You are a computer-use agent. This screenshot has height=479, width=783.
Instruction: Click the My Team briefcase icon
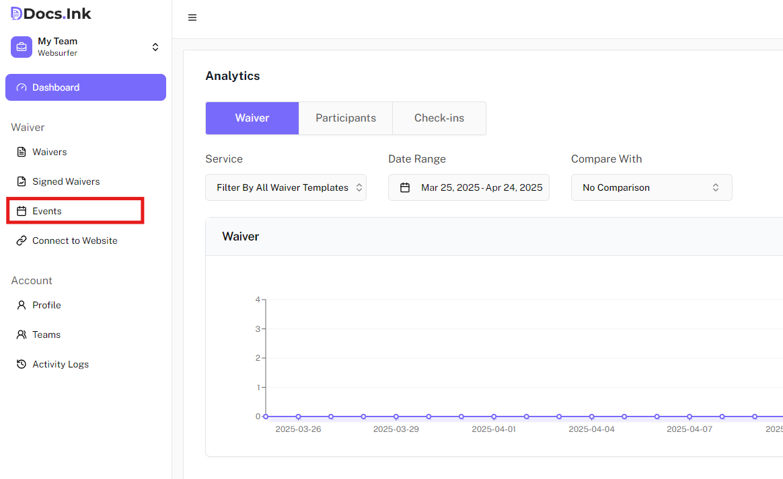click(22, 47)
